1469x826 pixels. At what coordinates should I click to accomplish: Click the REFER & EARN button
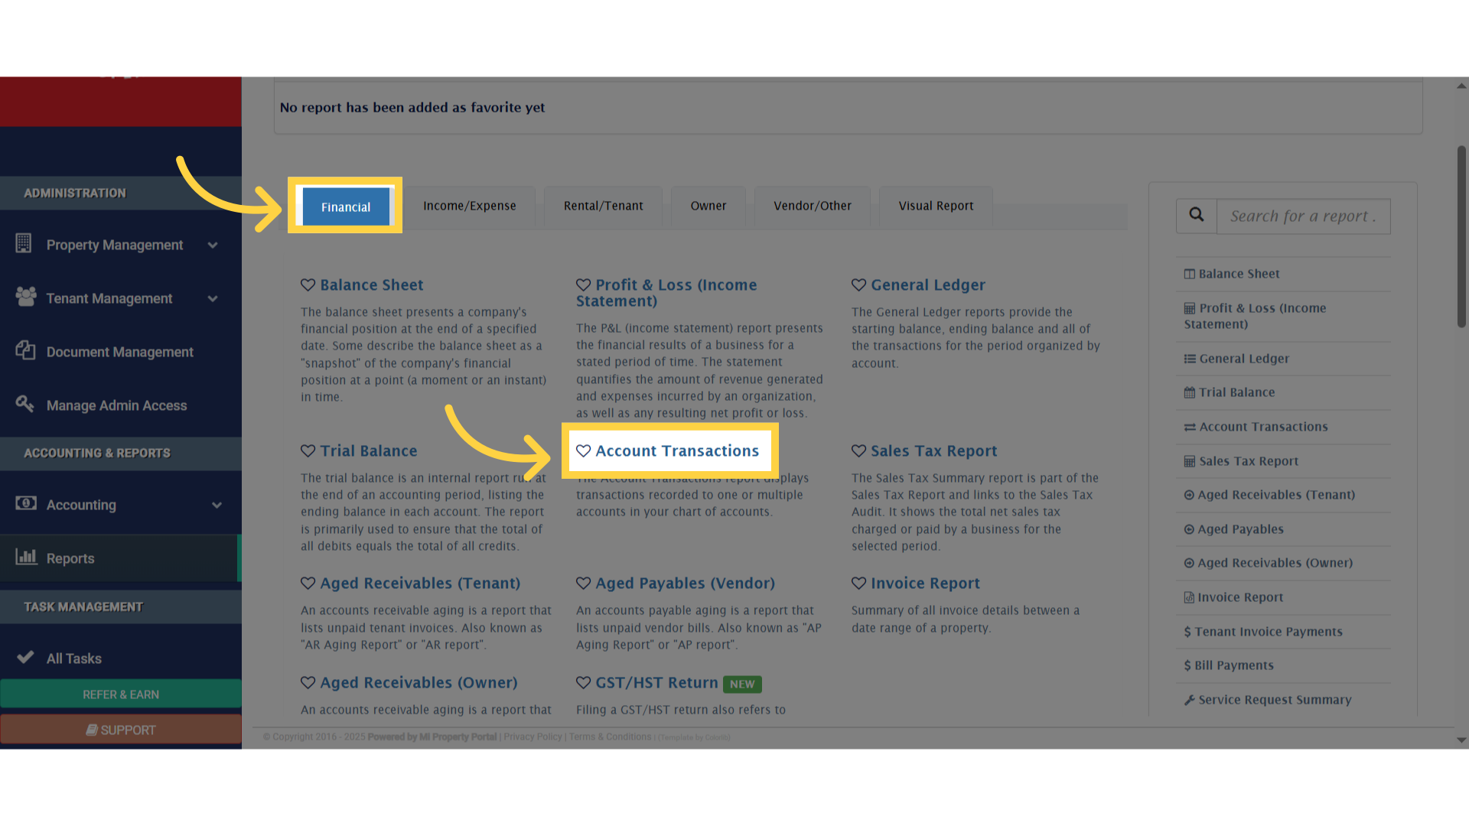[120, 694]
